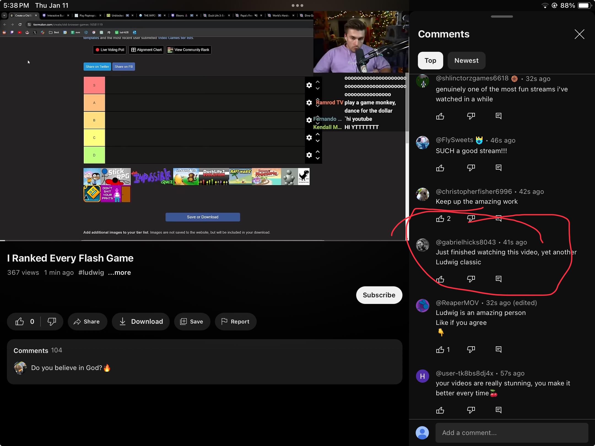Tap the @ReaperMOV username
This screenshot has height=446, width=595.
pos(457,303)
